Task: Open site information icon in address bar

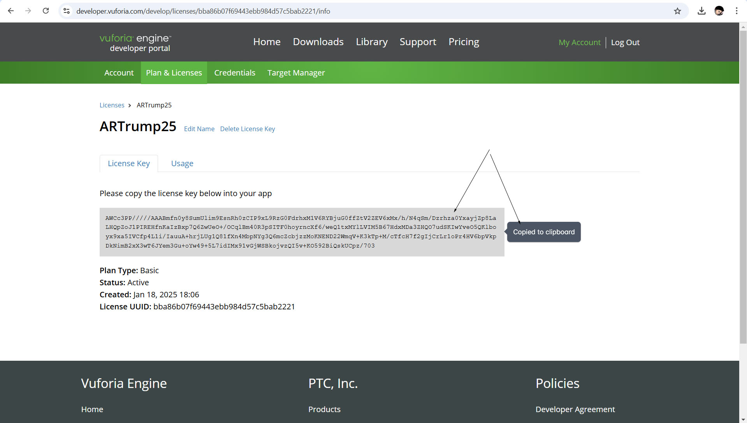Action: pos(67,11)
